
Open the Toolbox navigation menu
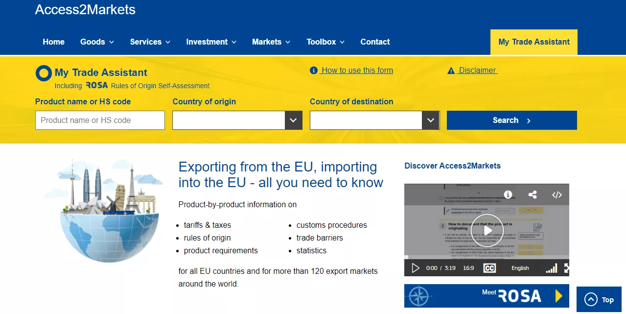click(x=325, y=42)
